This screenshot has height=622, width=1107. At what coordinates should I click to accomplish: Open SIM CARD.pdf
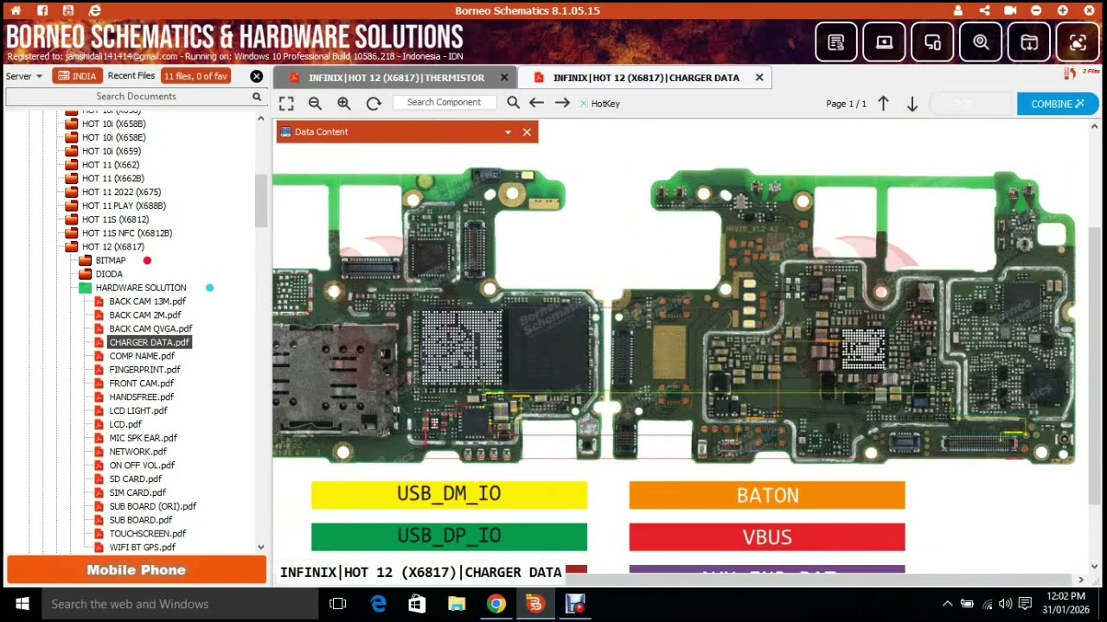[x=137, y=492]
